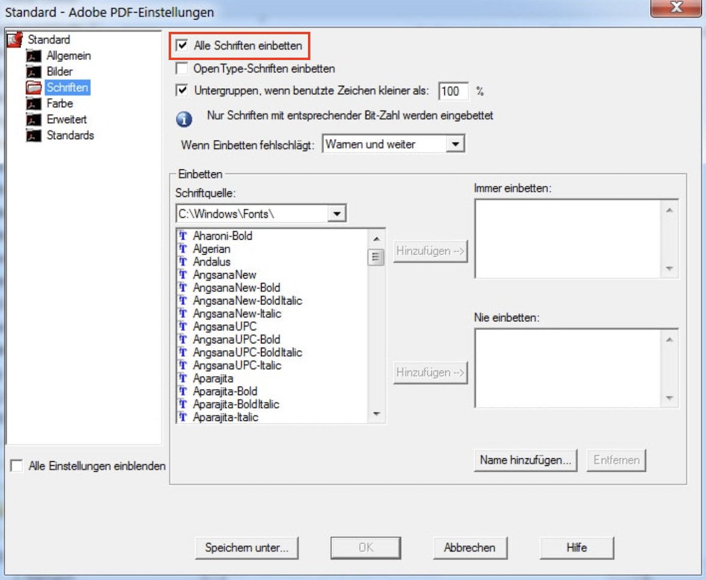Toggle the Untergruppen subset checkbox

tap(182, 90)
